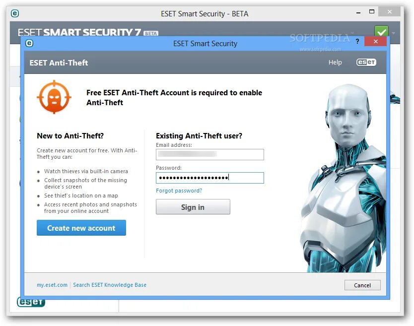The image size is (414, 326).
Task: Click the ESET eye icon in dialog title bar
Action: coord(29,43)
